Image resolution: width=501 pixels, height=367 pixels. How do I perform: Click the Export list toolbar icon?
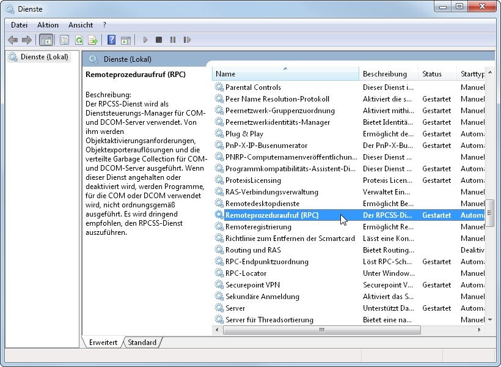coord(93,40)
